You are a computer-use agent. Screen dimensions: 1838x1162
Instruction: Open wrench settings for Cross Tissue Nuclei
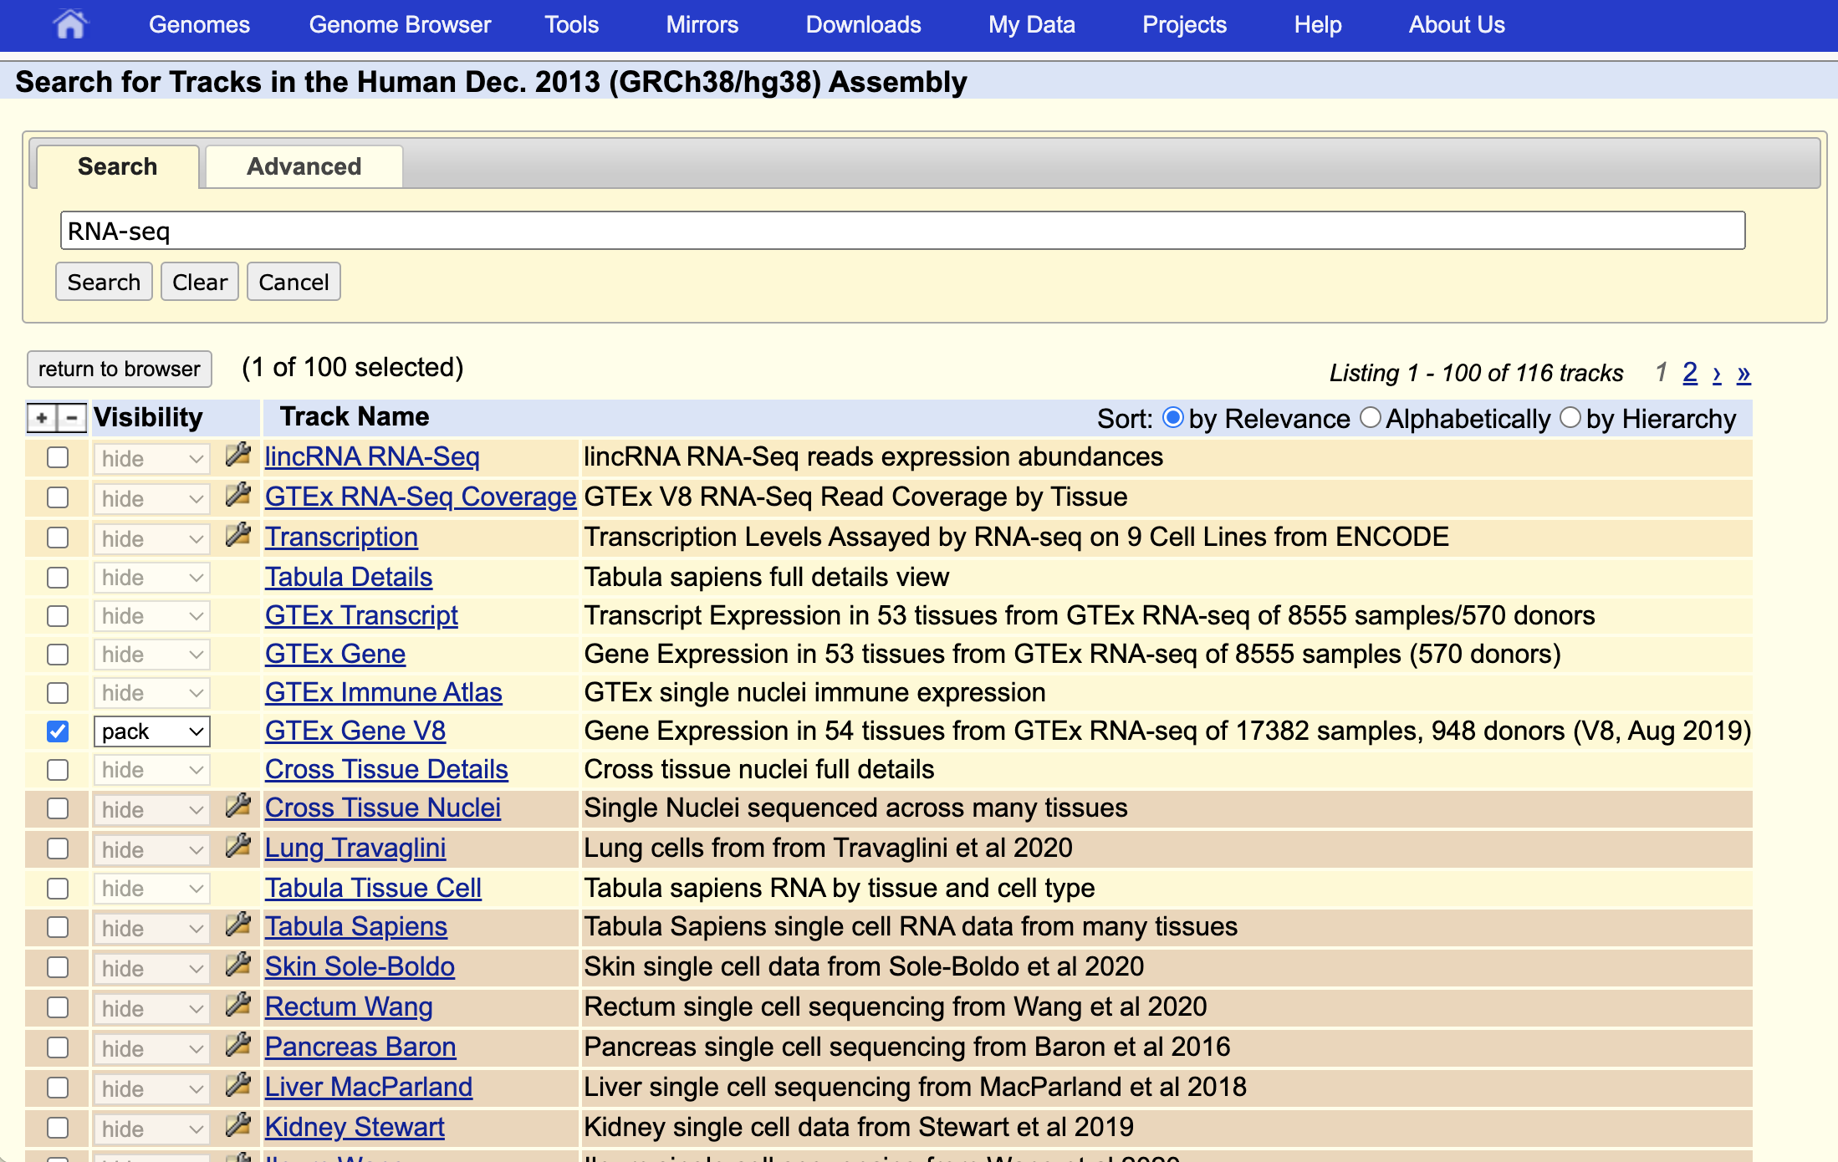click(x=238, y=807)
